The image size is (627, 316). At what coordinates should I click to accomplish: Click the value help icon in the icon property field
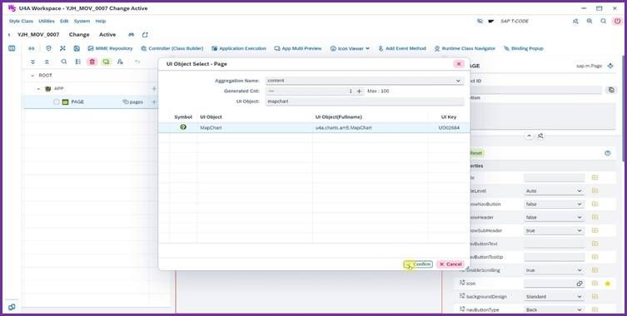pyautogui.click(x=579, y=284)
